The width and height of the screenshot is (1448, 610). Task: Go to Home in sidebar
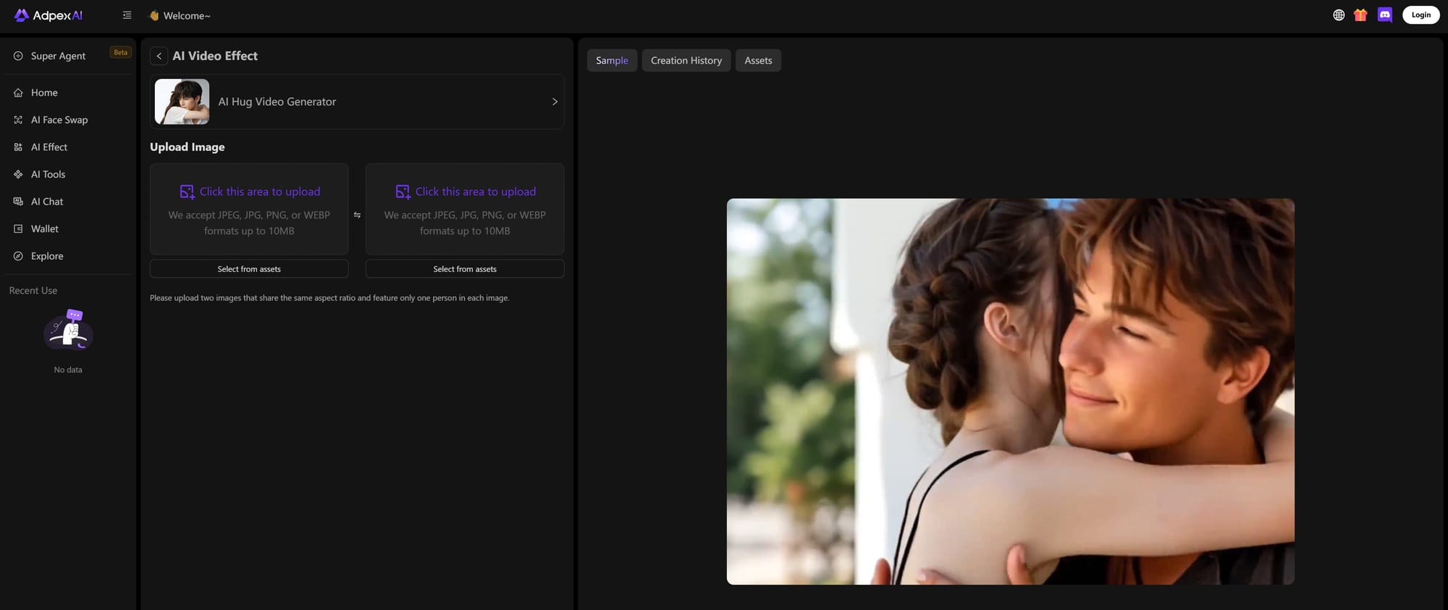click(x=69, y=93)
